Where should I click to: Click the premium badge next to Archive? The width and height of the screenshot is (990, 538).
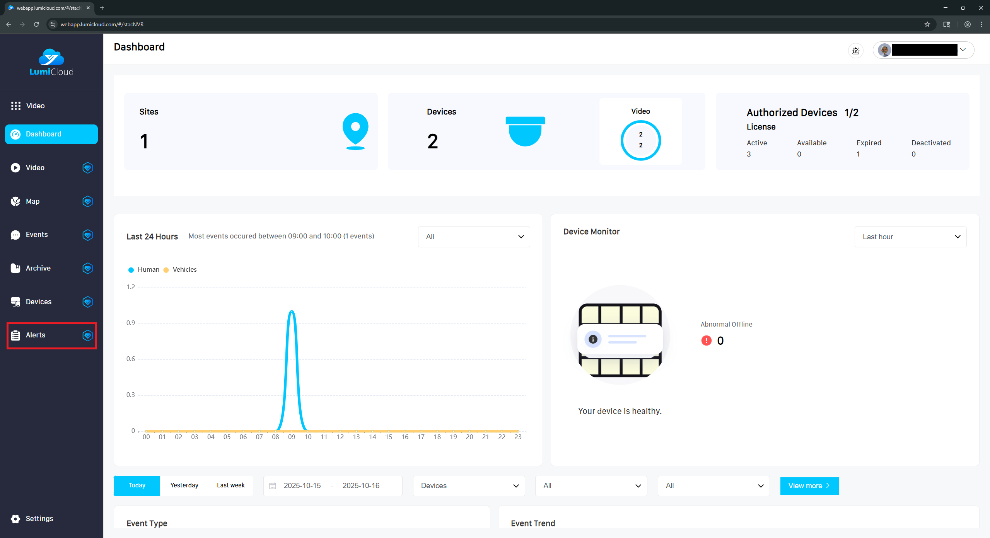pos(88,268)
